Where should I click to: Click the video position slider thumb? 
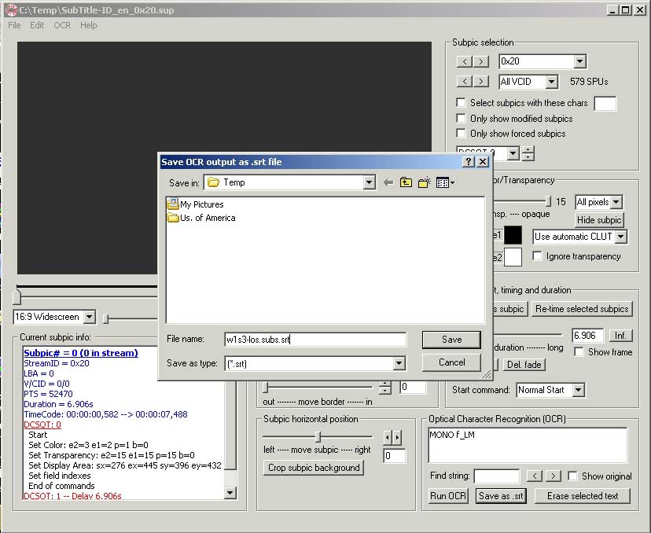click(x=17, y=296)
